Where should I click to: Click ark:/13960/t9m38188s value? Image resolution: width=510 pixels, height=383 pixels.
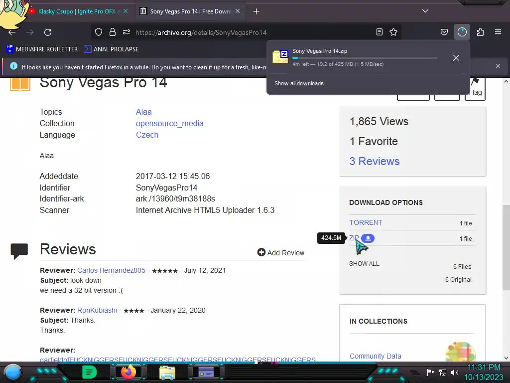[175, 198]
